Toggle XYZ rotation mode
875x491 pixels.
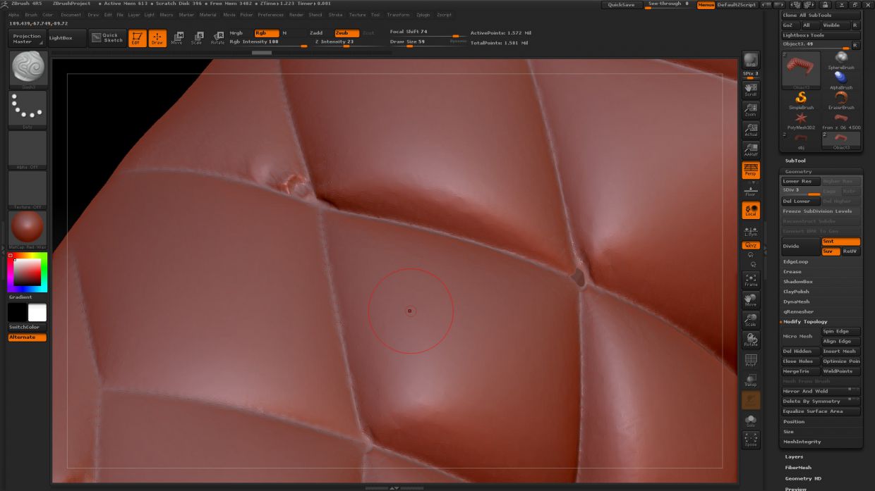(x=751, y=246)
